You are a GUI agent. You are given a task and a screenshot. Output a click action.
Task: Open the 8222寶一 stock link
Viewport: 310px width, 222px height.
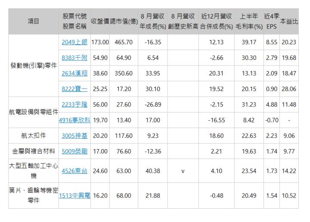click(x=74, y=89)
